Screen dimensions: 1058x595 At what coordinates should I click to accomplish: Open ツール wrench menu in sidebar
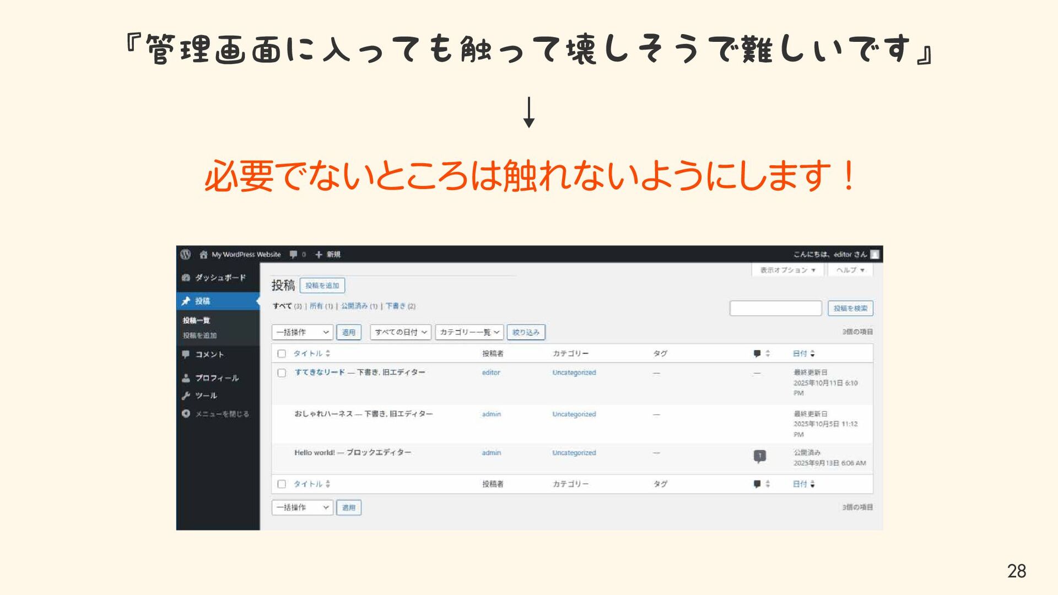click(x=206, y=396)
